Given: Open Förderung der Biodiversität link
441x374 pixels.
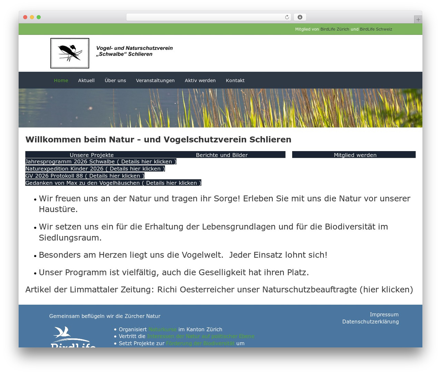Looking at the screenshot, I should click(200, 343).
